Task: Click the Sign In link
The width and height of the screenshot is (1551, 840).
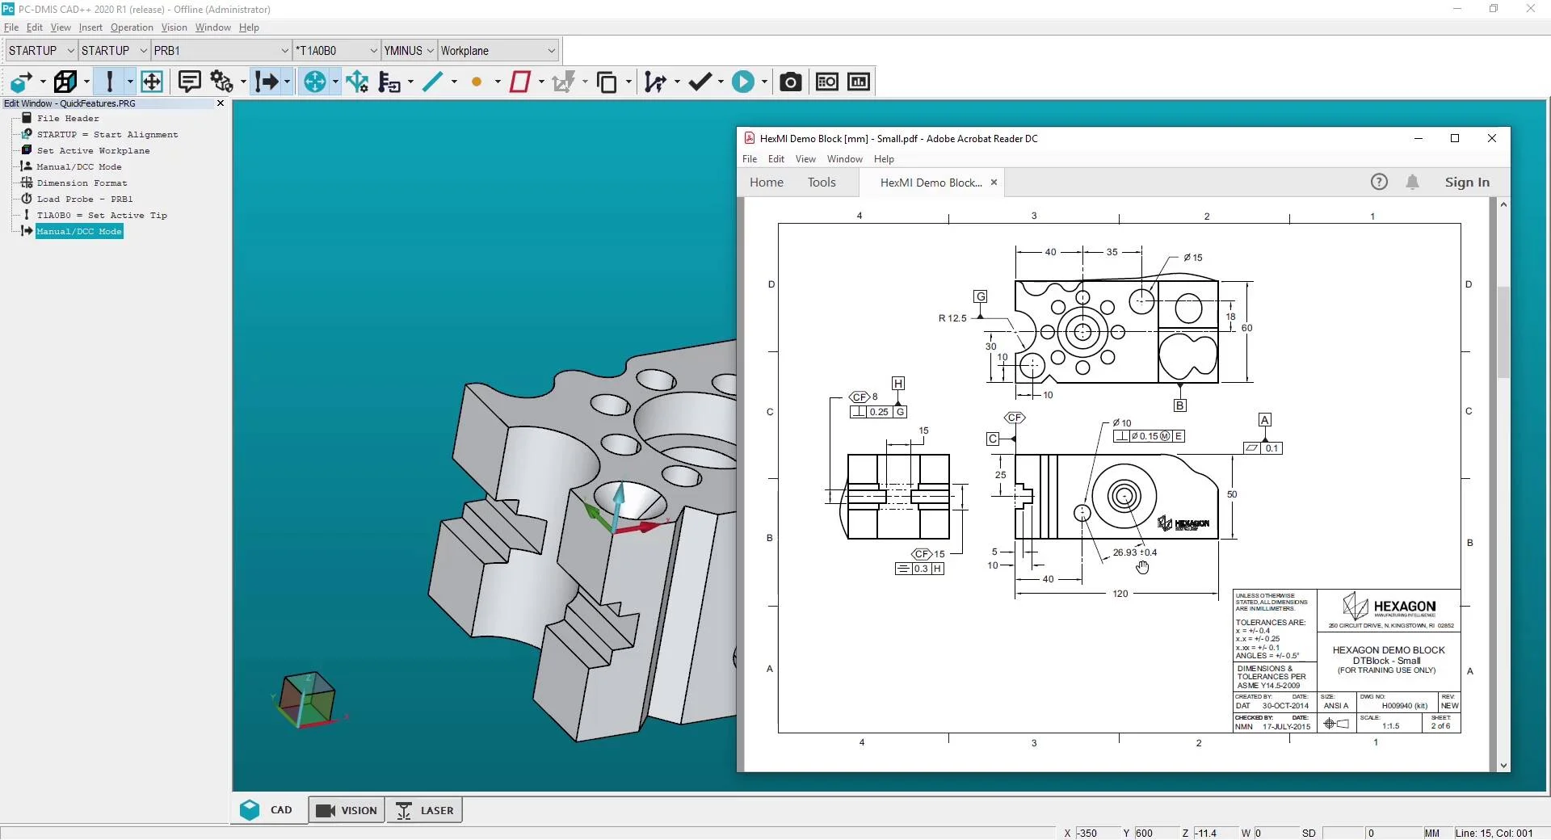Action: tap(1467, 183)
